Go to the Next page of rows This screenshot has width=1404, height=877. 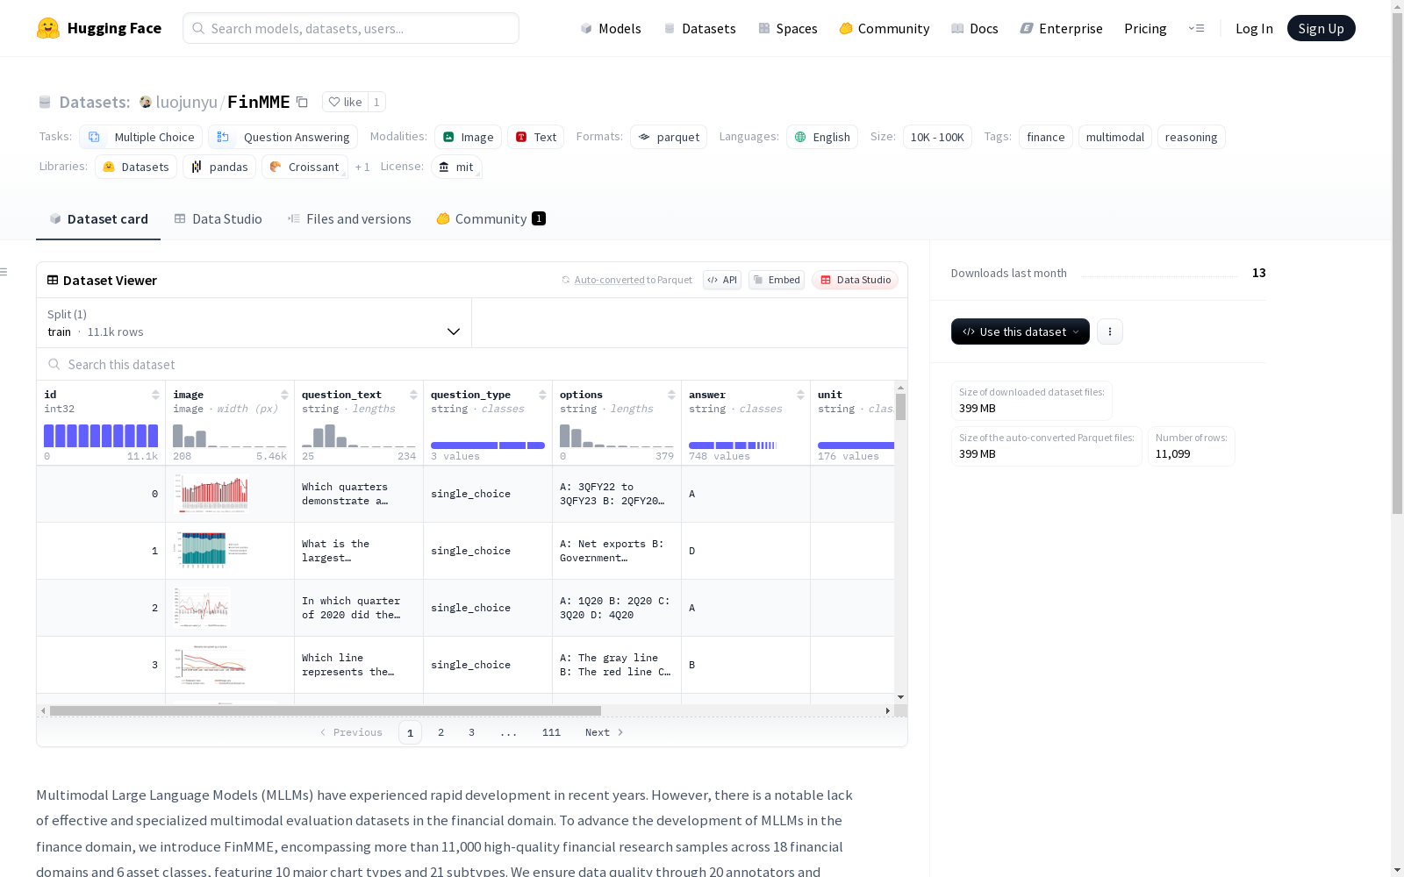[x=605, y=732]
